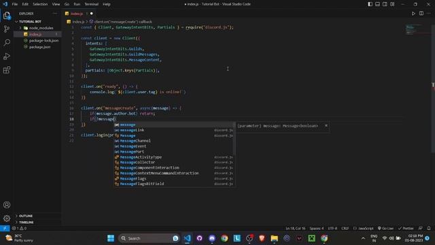Open the Extensions view

(7, 69)
